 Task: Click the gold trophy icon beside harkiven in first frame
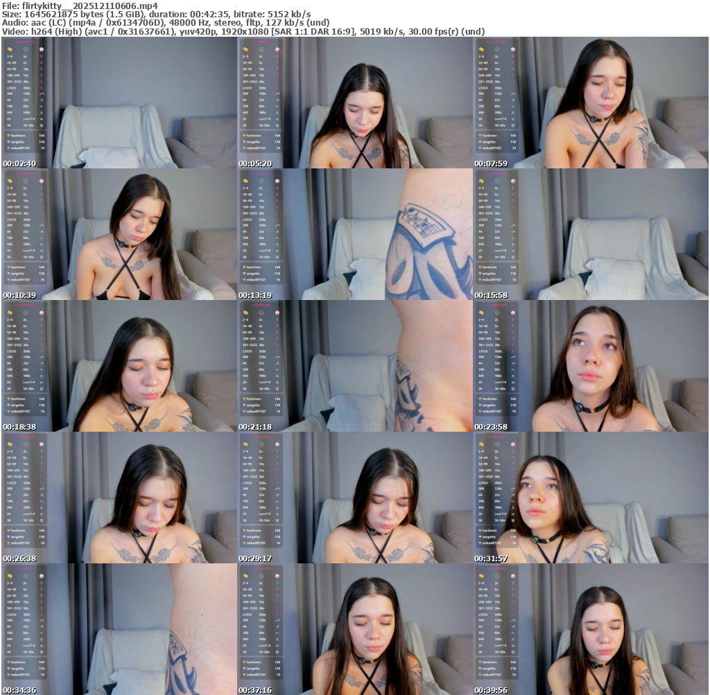coord(8,136)
